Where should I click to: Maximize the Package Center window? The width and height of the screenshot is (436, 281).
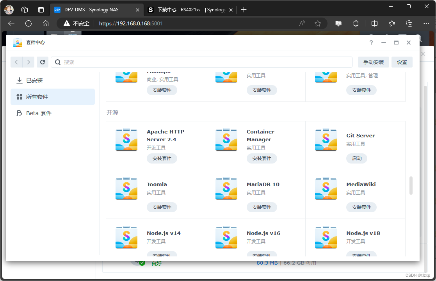pyautogui.click(x=396, y=43)
